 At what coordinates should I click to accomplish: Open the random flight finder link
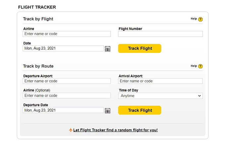coord(115,130)
